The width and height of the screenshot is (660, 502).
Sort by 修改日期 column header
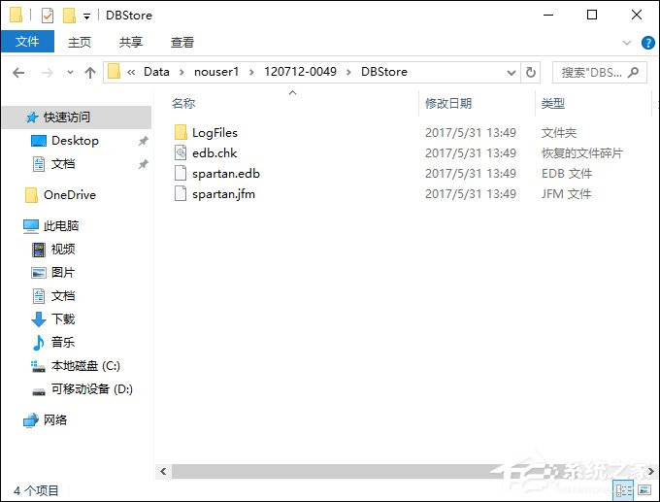[x=448, y=103]
